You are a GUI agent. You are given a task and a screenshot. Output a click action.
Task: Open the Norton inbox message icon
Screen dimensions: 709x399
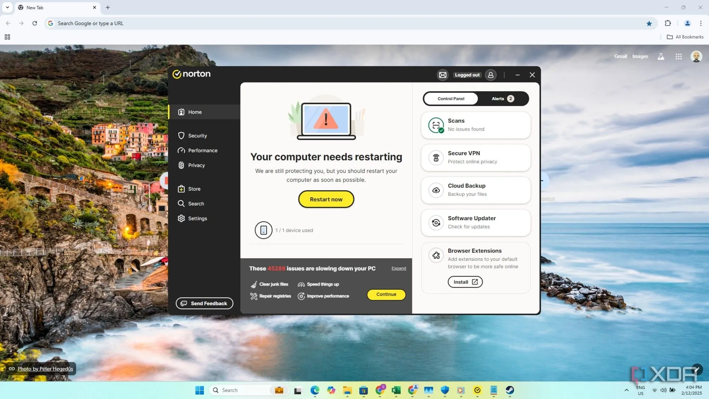pyautogui.click(x=442, y=75)
